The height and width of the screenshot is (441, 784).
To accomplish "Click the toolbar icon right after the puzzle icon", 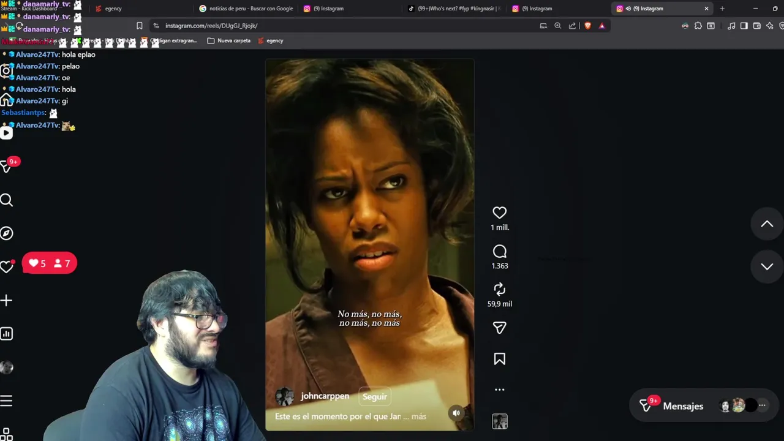I will (x=710, y=26).
